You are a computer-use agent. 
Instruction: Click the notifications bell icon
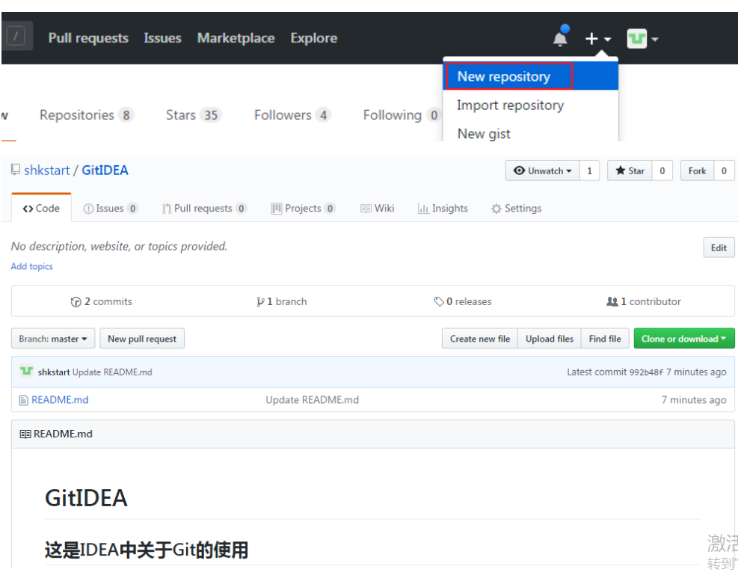coord(560,37)
